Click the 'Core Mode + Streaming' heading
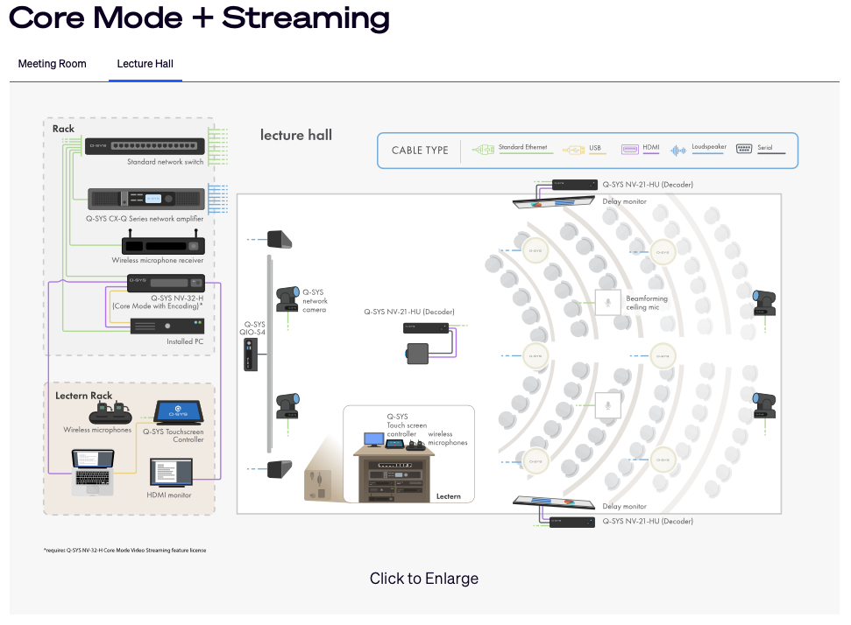851x625 pixels. pos(199,18)
